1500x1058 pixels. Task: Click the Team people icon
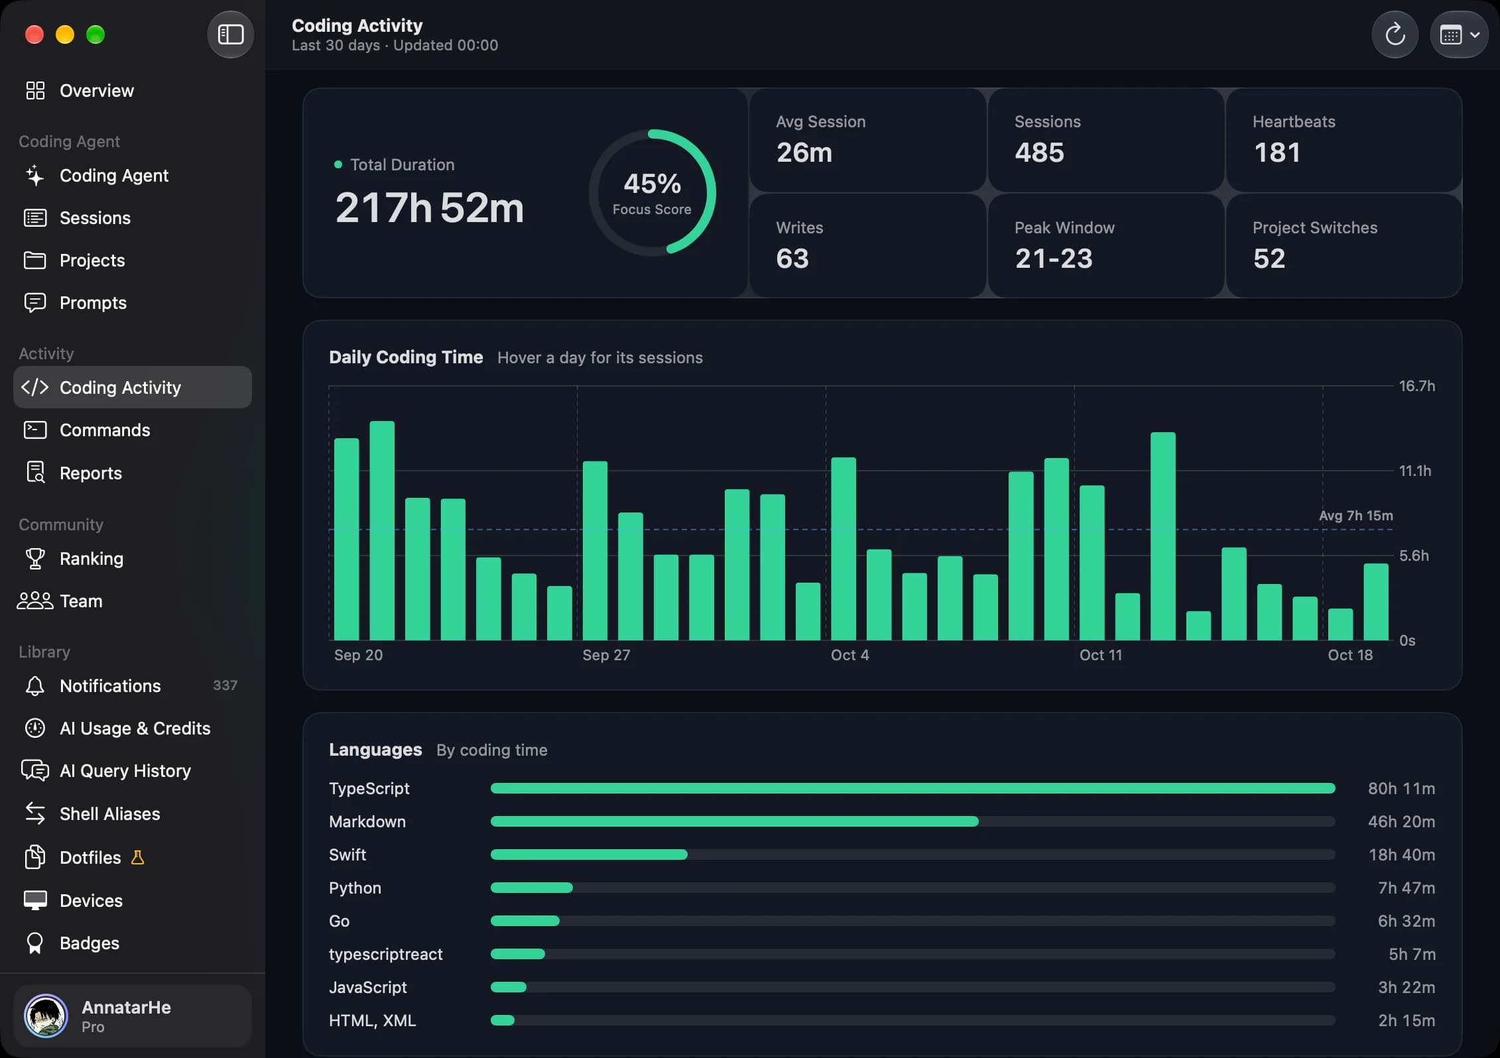[35, 601]
